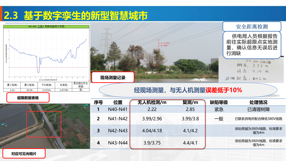Click the '4.4/4.1' re-measurement cell
The width and height of the screenshot is (286, 161).
coord(190,143)
